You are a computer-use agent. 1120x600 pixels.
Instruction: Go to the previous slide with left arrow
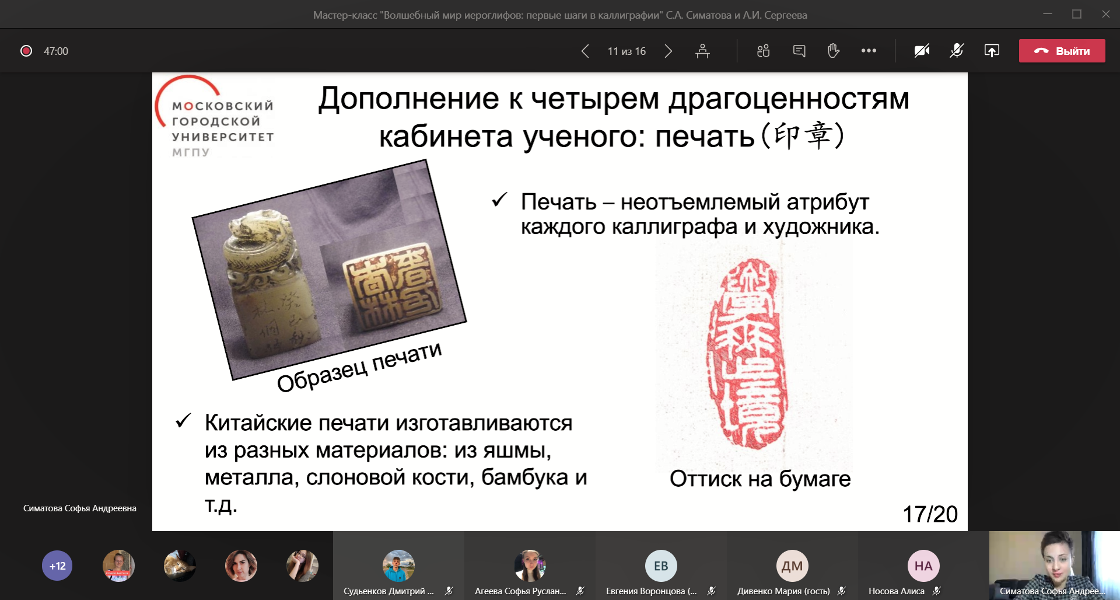[586, 51]
